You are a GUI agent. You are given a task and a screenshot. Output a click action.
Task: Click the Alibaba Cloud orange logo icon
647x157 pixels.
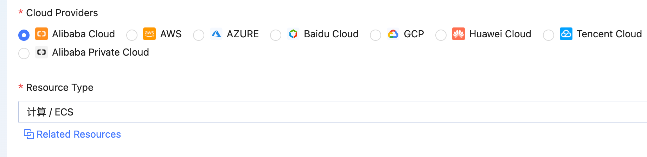(41, 34)
